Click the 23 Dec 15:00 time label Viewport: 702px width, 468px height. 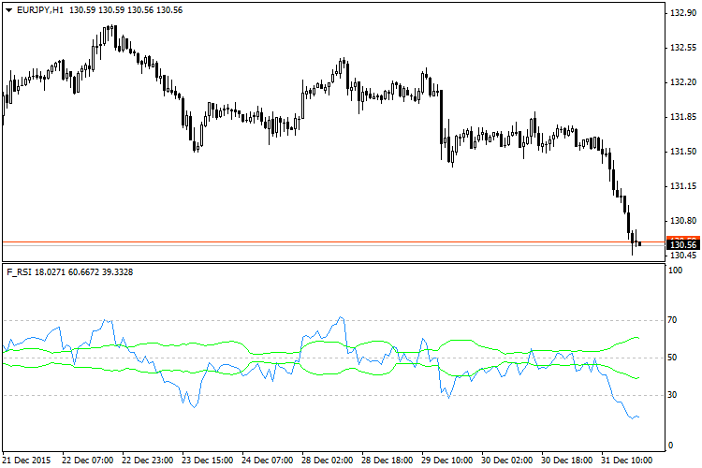(x=208, y=461)
